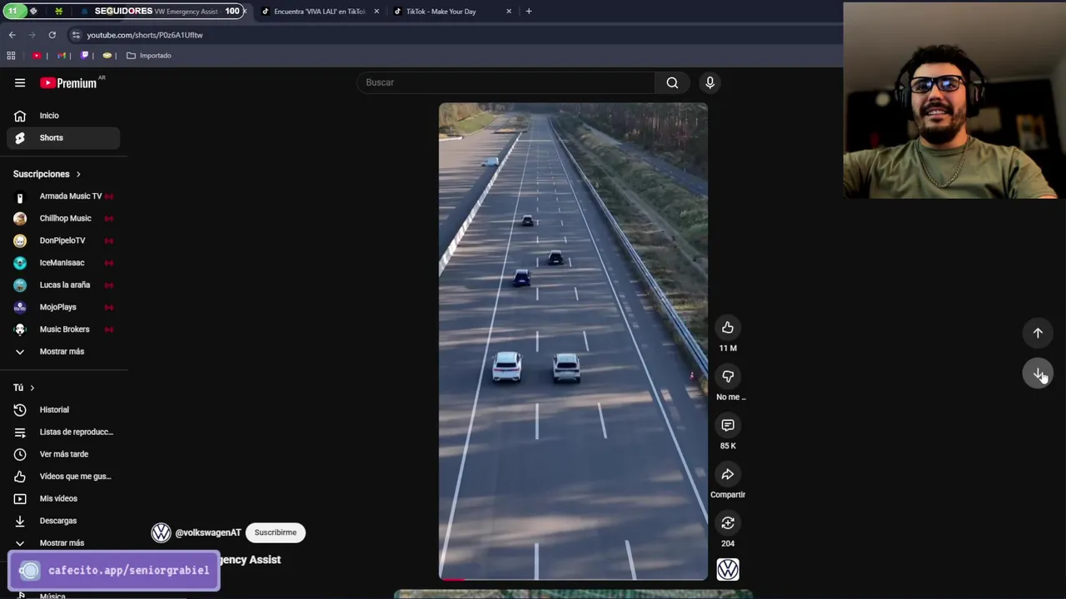1066x599 pixels.
Task: Open the YouTube bookmark icon
Action: click(x=37, y=56)
